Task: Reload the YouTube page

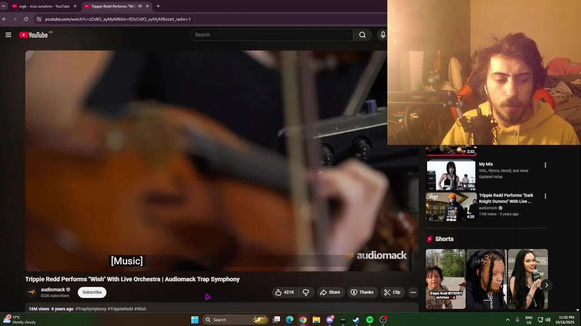Action: pos(26,19)
